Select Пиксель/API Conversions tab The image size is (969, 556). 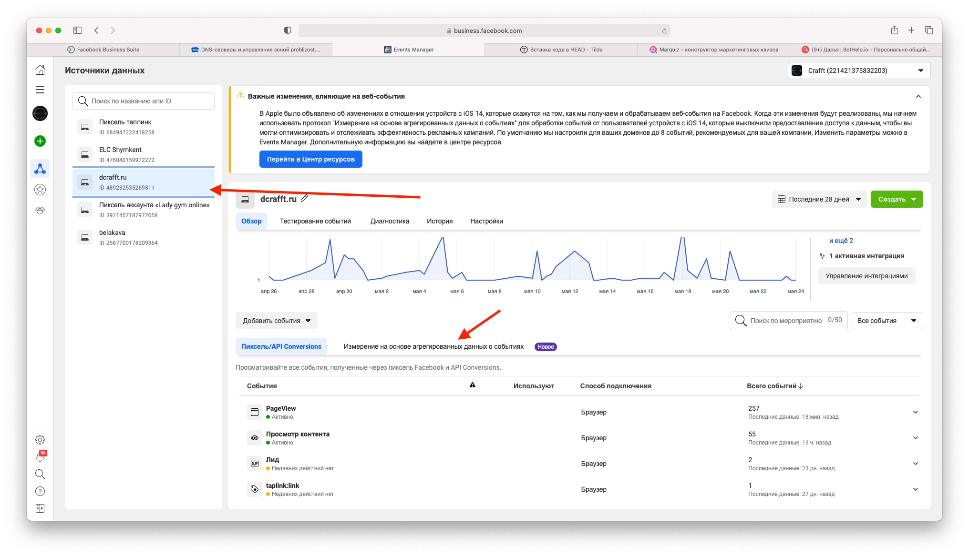pyautogui.click(x=281, y=346)
